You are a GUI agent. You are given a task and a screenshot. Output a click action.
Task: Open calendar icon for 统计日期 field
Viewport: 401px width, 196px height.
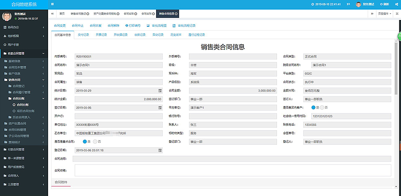click(x=160, y=91)
